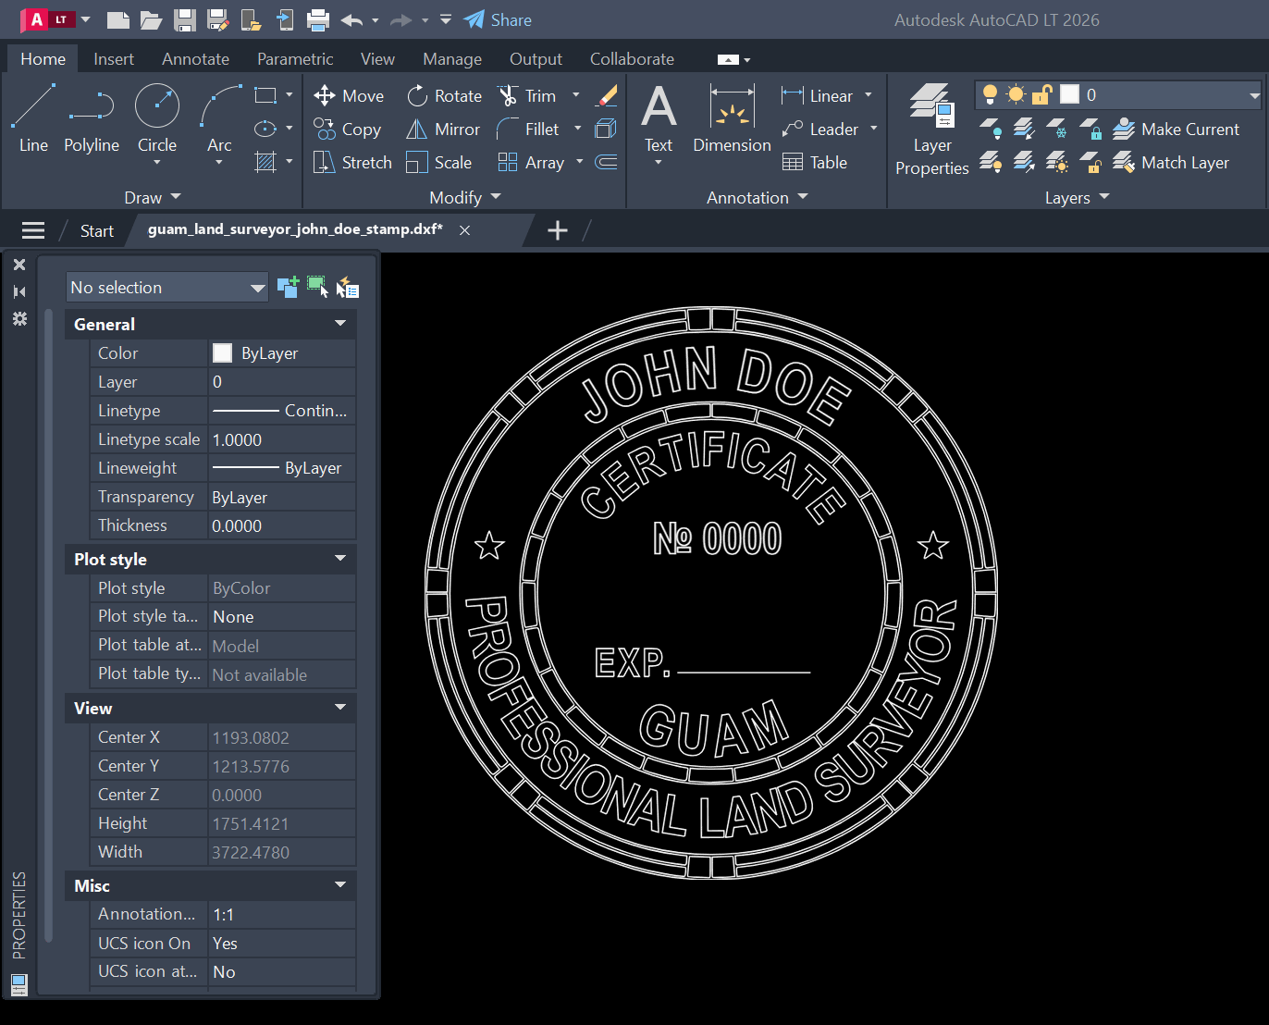Image resolution: width=1269 pixels, height=1025 pixels.
Task: Select the Circle tool
Action: pos(157,118)
